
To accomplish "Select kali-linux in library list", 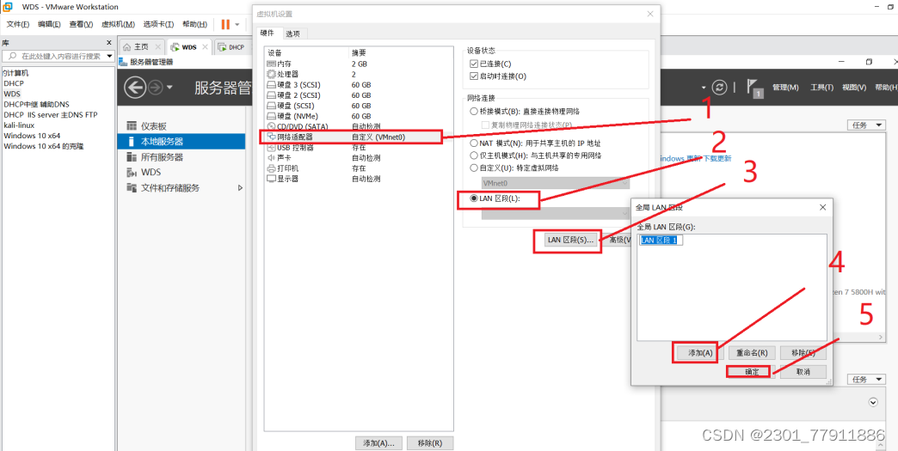I will click(19, 125).
